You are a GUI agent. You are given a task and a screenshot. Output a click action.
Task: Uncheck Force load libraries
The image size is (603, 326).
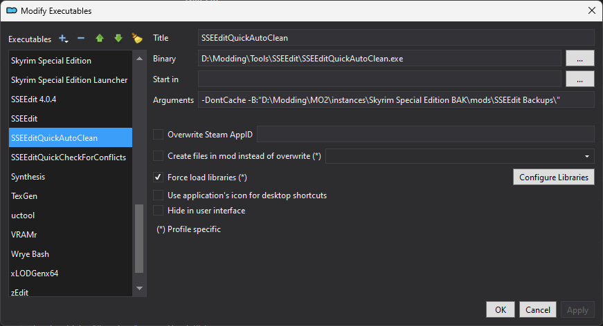pos(158,178)
